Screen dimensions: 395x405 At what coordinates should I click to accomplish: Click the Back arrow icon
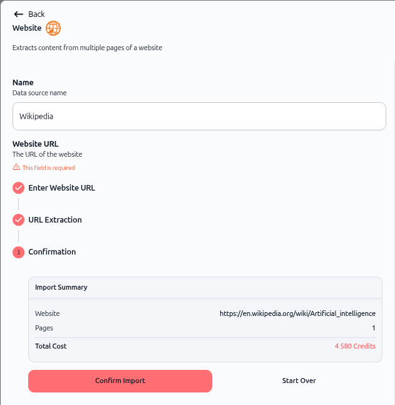(x=18, y=14)
